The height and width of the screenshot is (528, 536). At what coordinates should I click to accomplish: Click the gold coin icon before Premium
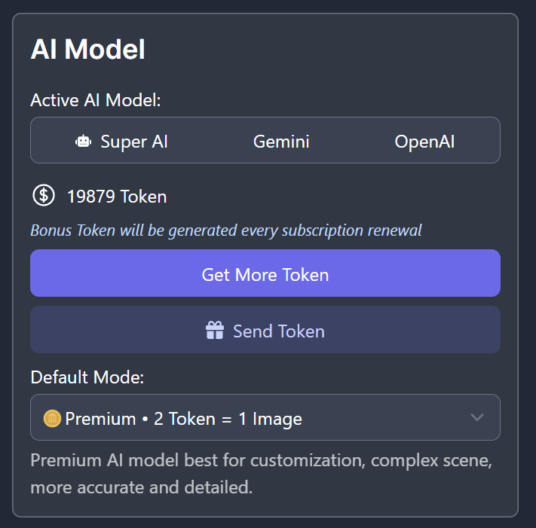52,418
